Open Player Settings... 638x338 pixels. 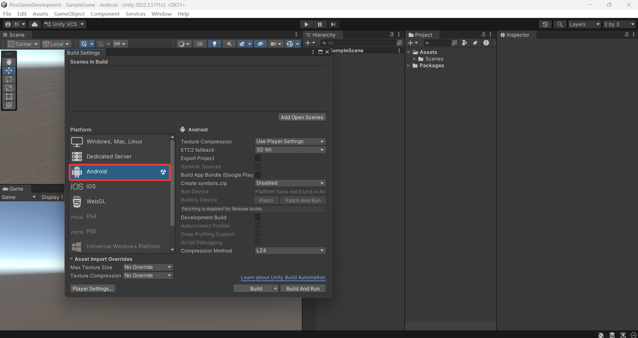coord(93,289)
